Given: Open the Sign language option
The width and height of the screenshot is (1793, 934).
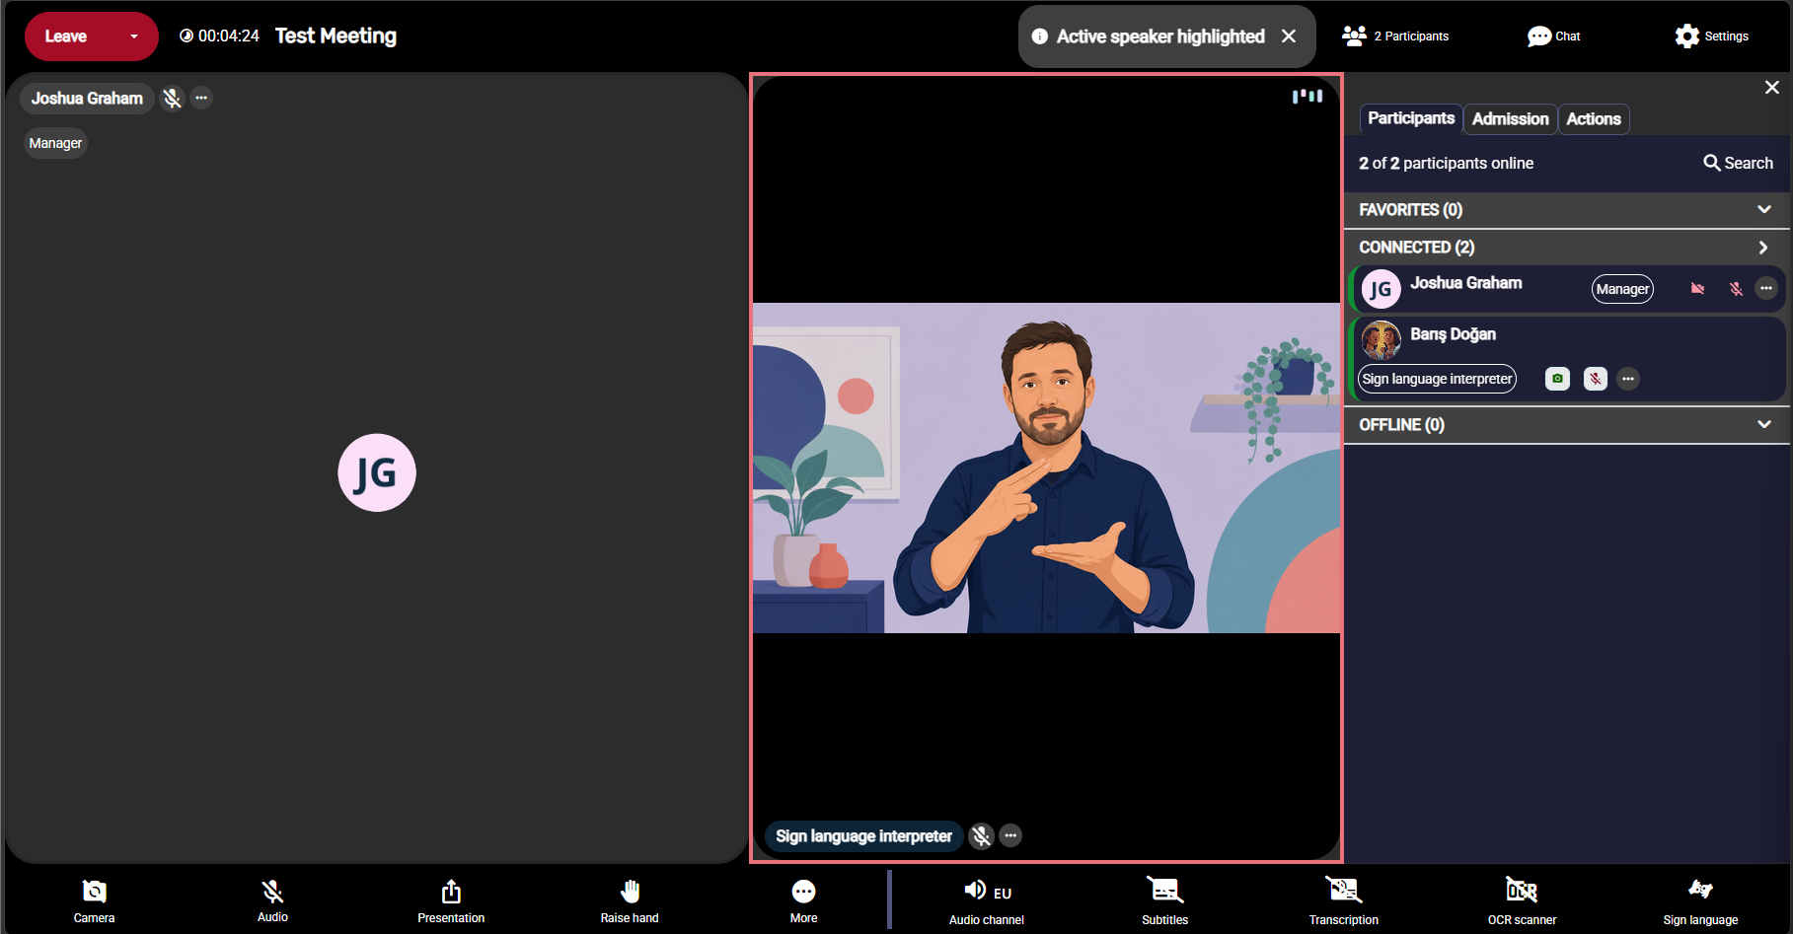Looking at the screenshot, I should [x=1700, y=902].
